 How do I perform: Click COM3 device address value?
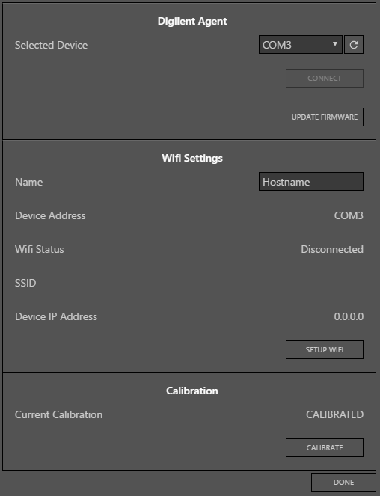click(349, 215)
